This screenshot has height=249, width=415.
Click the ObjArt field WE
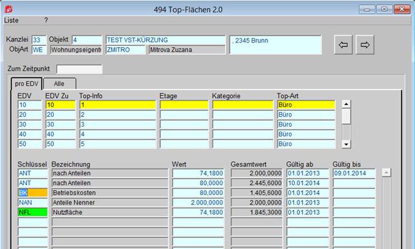tap(39, 50)
